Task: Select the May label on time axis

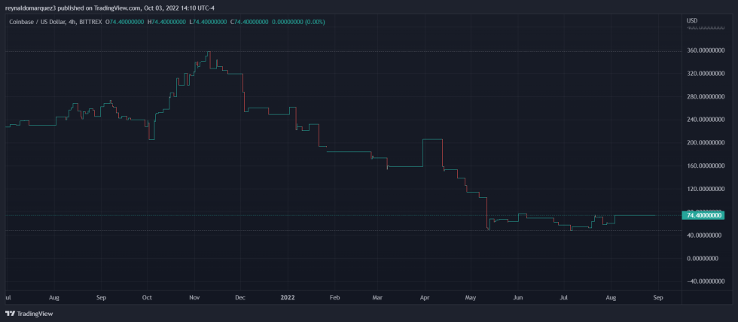Action: click(x=471, y=297)
